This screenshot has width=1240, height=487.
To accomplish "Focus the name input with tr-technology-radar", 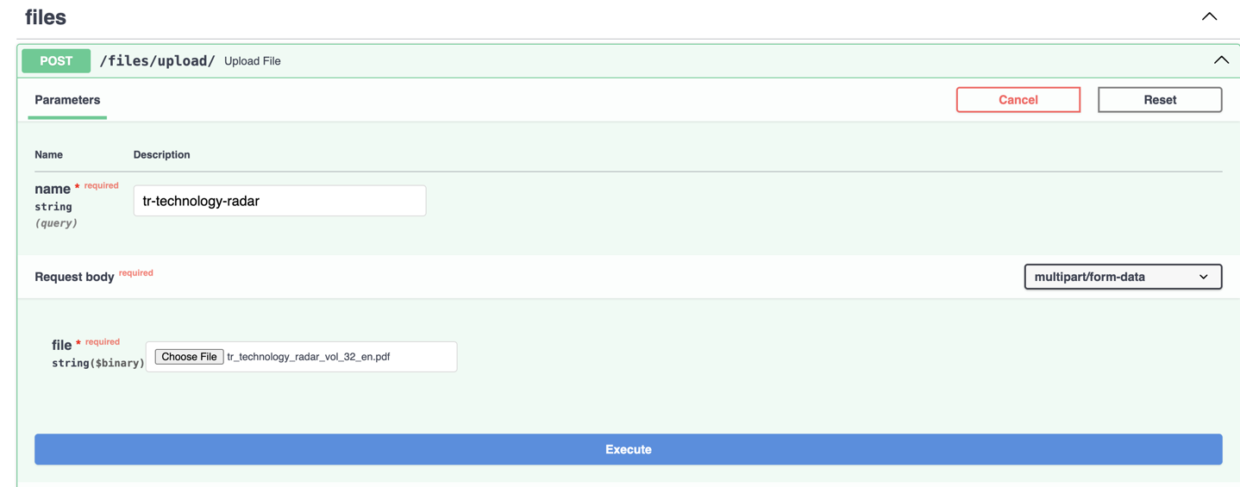I will click(x=279, y=201).
